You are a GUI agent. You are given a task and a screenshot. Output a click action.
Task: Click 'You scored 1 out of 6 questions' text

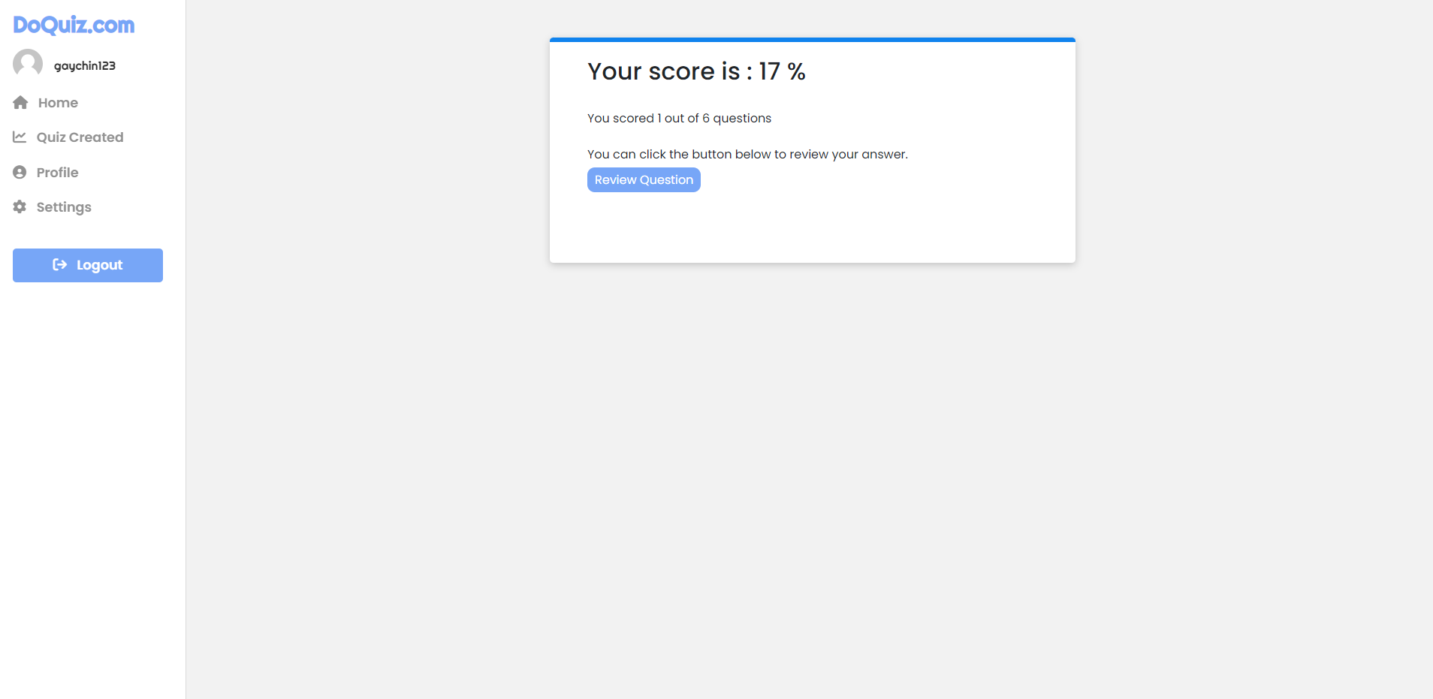pyautogui.click(x=679, y=119)
